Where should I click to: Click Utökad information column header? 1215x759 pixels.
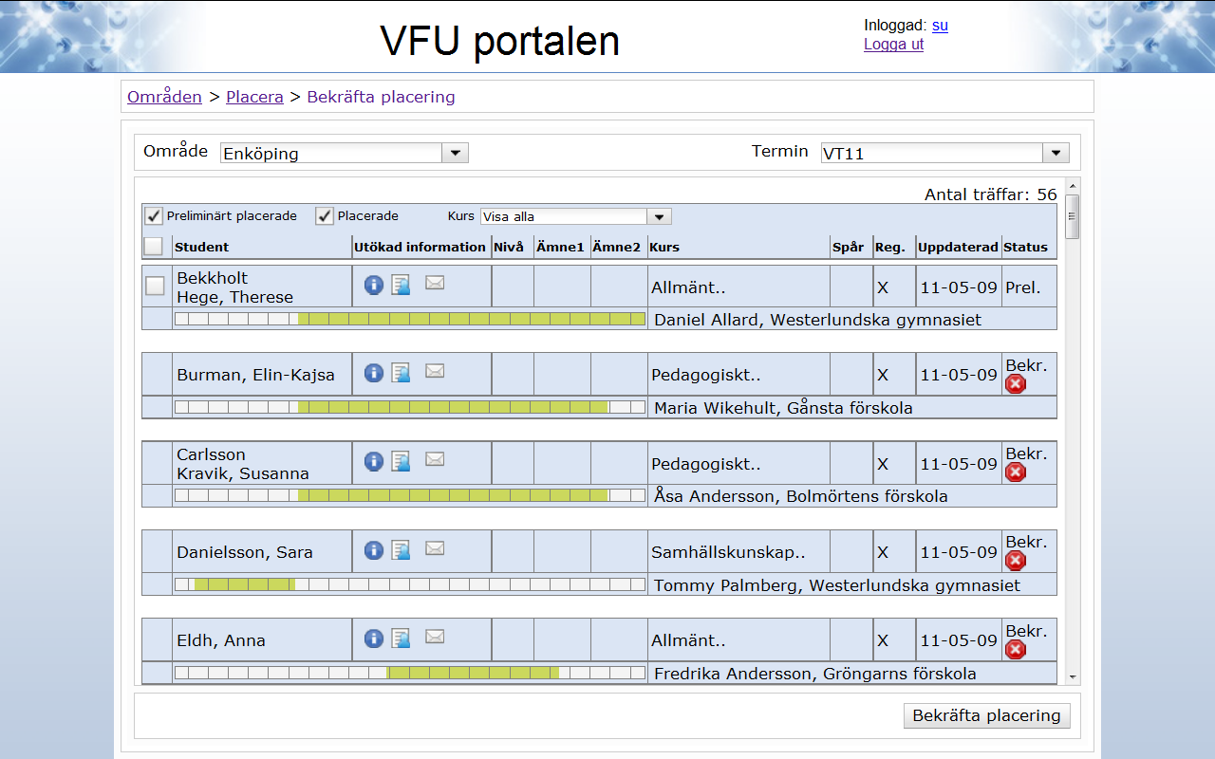[x=420, y=247]
